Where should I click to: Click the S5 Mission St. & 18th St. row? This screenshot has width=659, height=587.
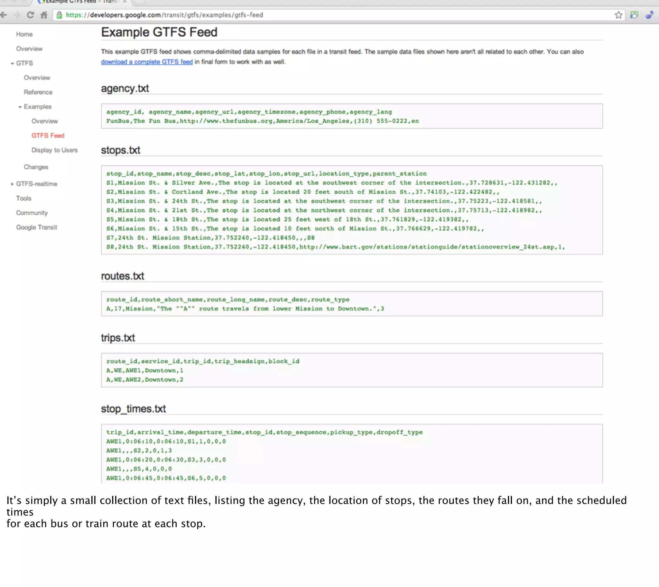(287, 219)
